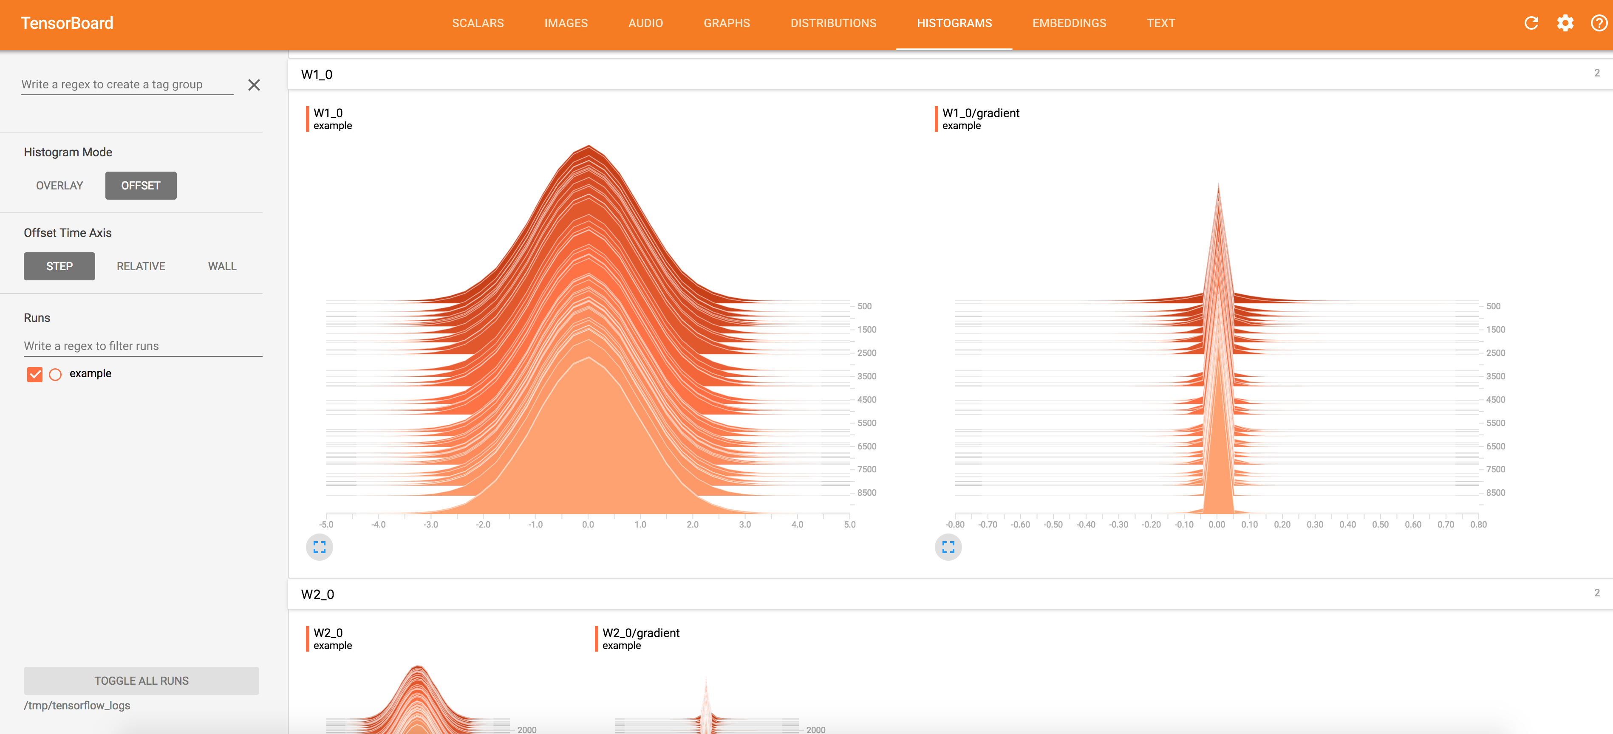Viewport: 1613px width, 734px height.
Task: Collapse the W1_0 section header
Action: 317,74
